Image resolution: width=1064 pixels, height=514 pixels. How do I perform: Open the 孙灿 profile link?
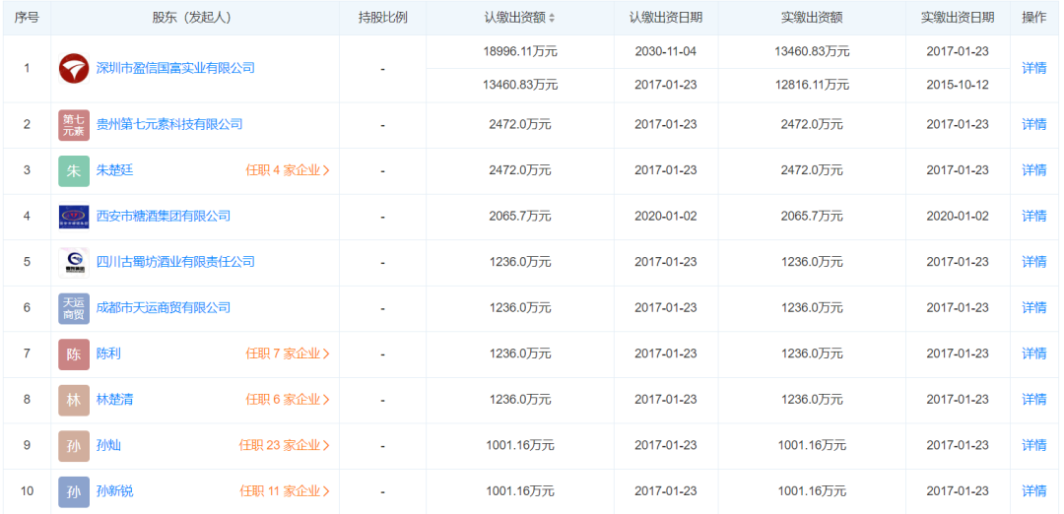pyautogui.click(x=108, y=445)
